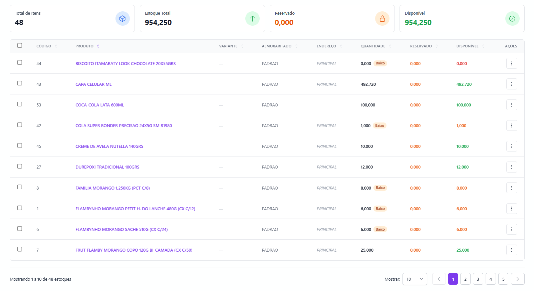This screenshot has width=534, height=291.
Task: Click the Estoque Total value 954,250
Action: [x=158, y=22]
